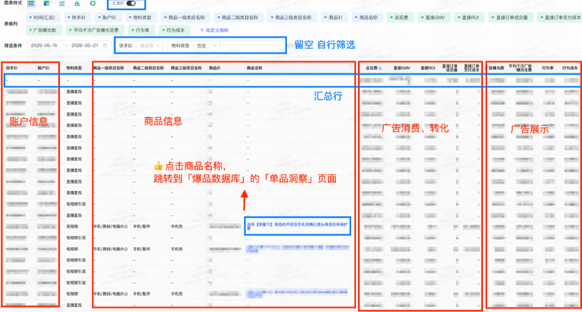Viewport: 582px width, 312px height.
Task: Open the 直接订单成交量 metric chip
Action: click(x=510, y=17)
